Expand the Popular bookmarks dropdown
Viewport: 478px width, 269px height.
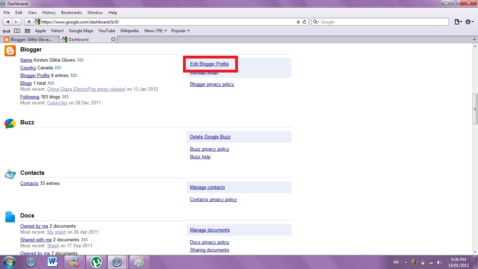pyautogui.click(x=181, y=31)
